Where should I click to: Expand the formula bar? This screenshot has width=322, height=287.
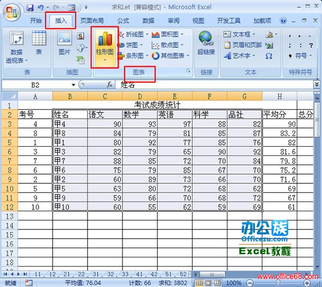317,84
